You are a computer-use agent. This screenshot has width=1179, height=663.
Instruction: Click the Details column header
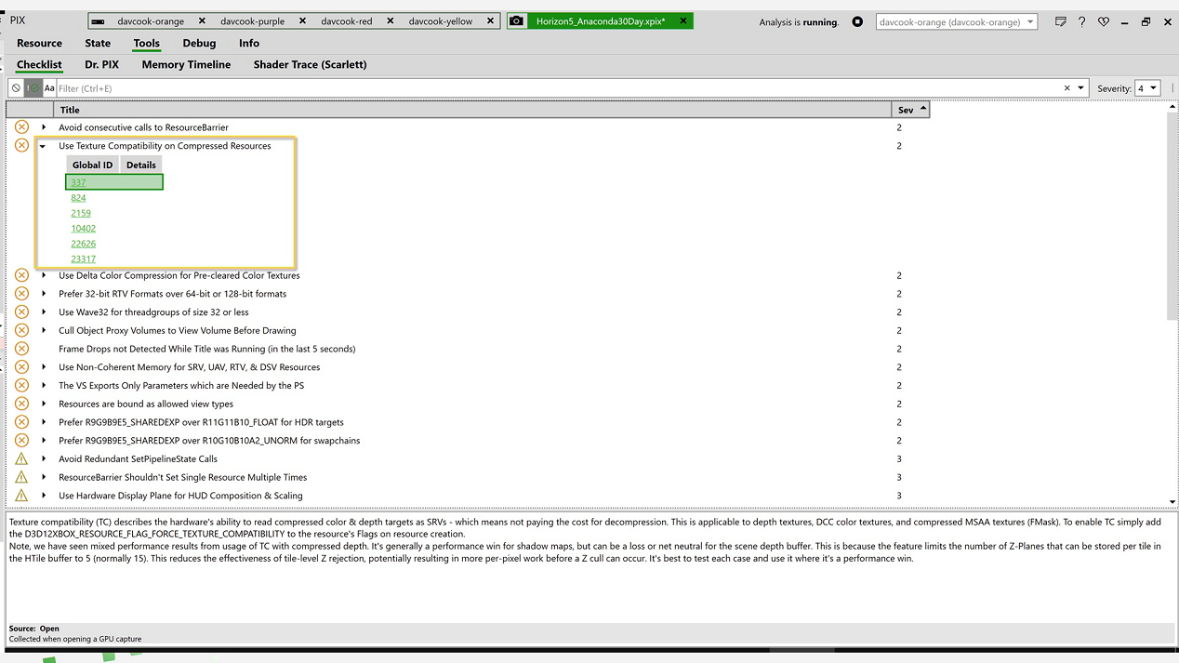tap(141, 166)
